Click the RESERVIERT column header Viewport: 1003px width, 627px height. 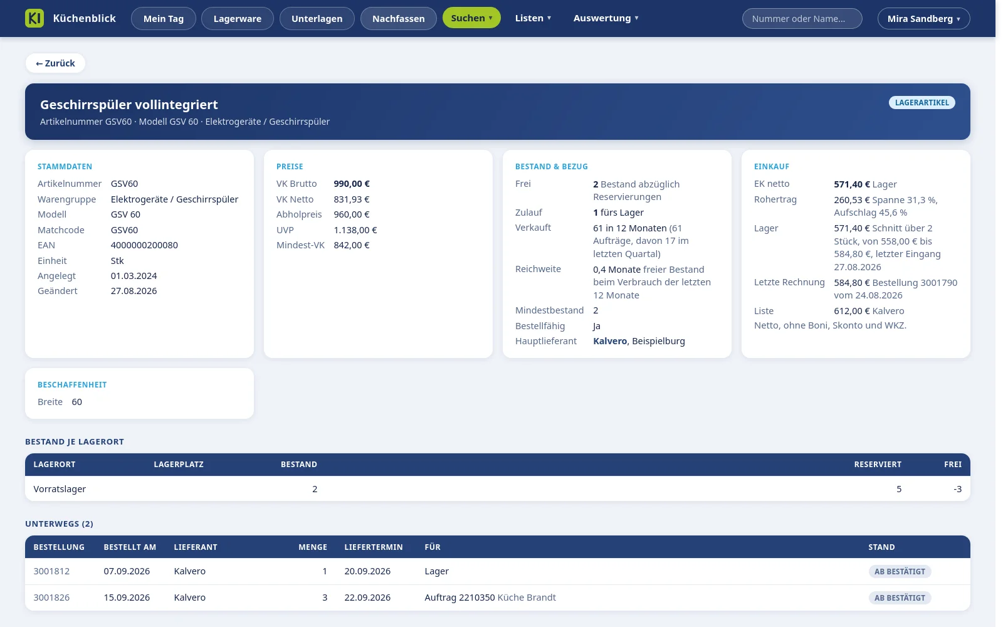(878, 465)
